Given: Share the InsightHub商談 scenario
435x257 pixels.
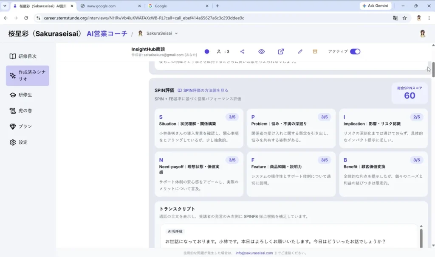Looking at the screenshot, I should [242, 51].
